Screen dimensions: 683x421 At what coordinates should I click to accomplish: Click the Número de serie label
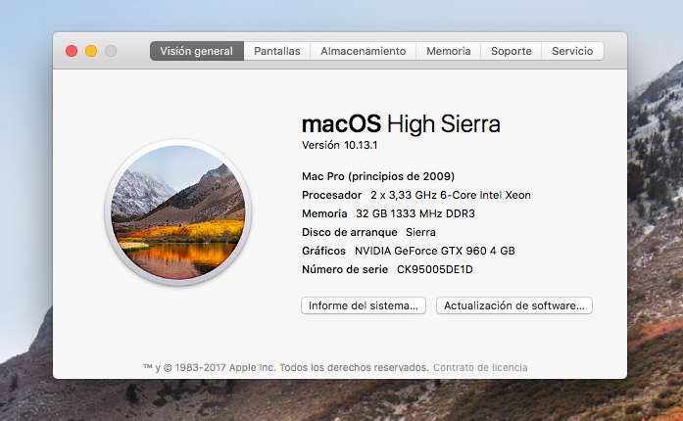tap(345, 269)
